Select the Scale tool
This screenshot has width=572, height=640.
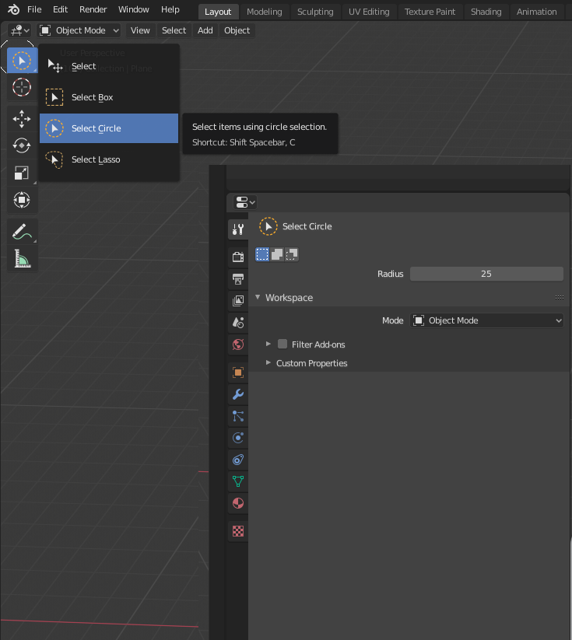click(x=22, y=173)
